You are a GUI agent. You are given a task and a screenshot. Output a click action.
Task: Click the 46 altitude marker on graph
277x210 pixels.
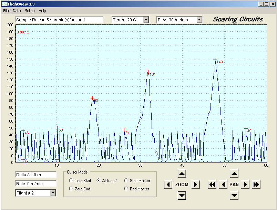(23, 131)
